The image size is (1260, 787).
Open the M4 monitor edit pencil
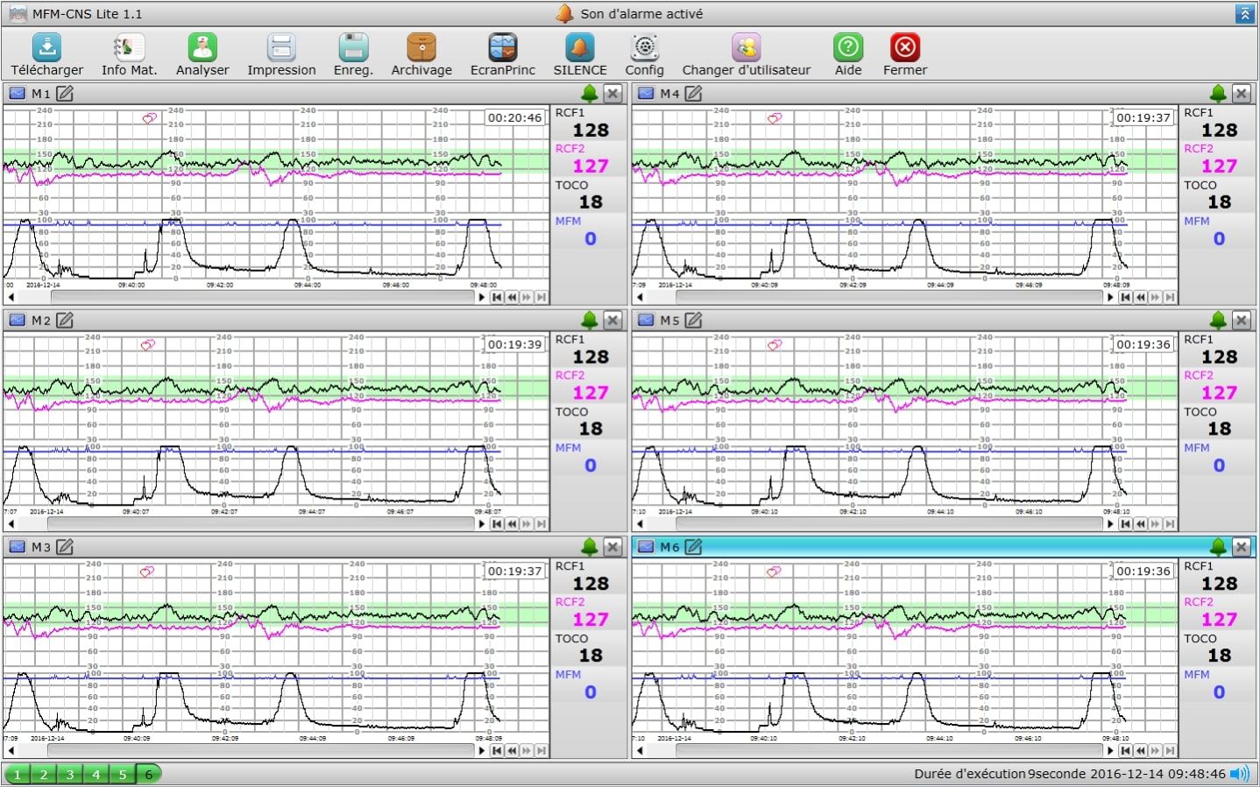click(x=693, y=94)
